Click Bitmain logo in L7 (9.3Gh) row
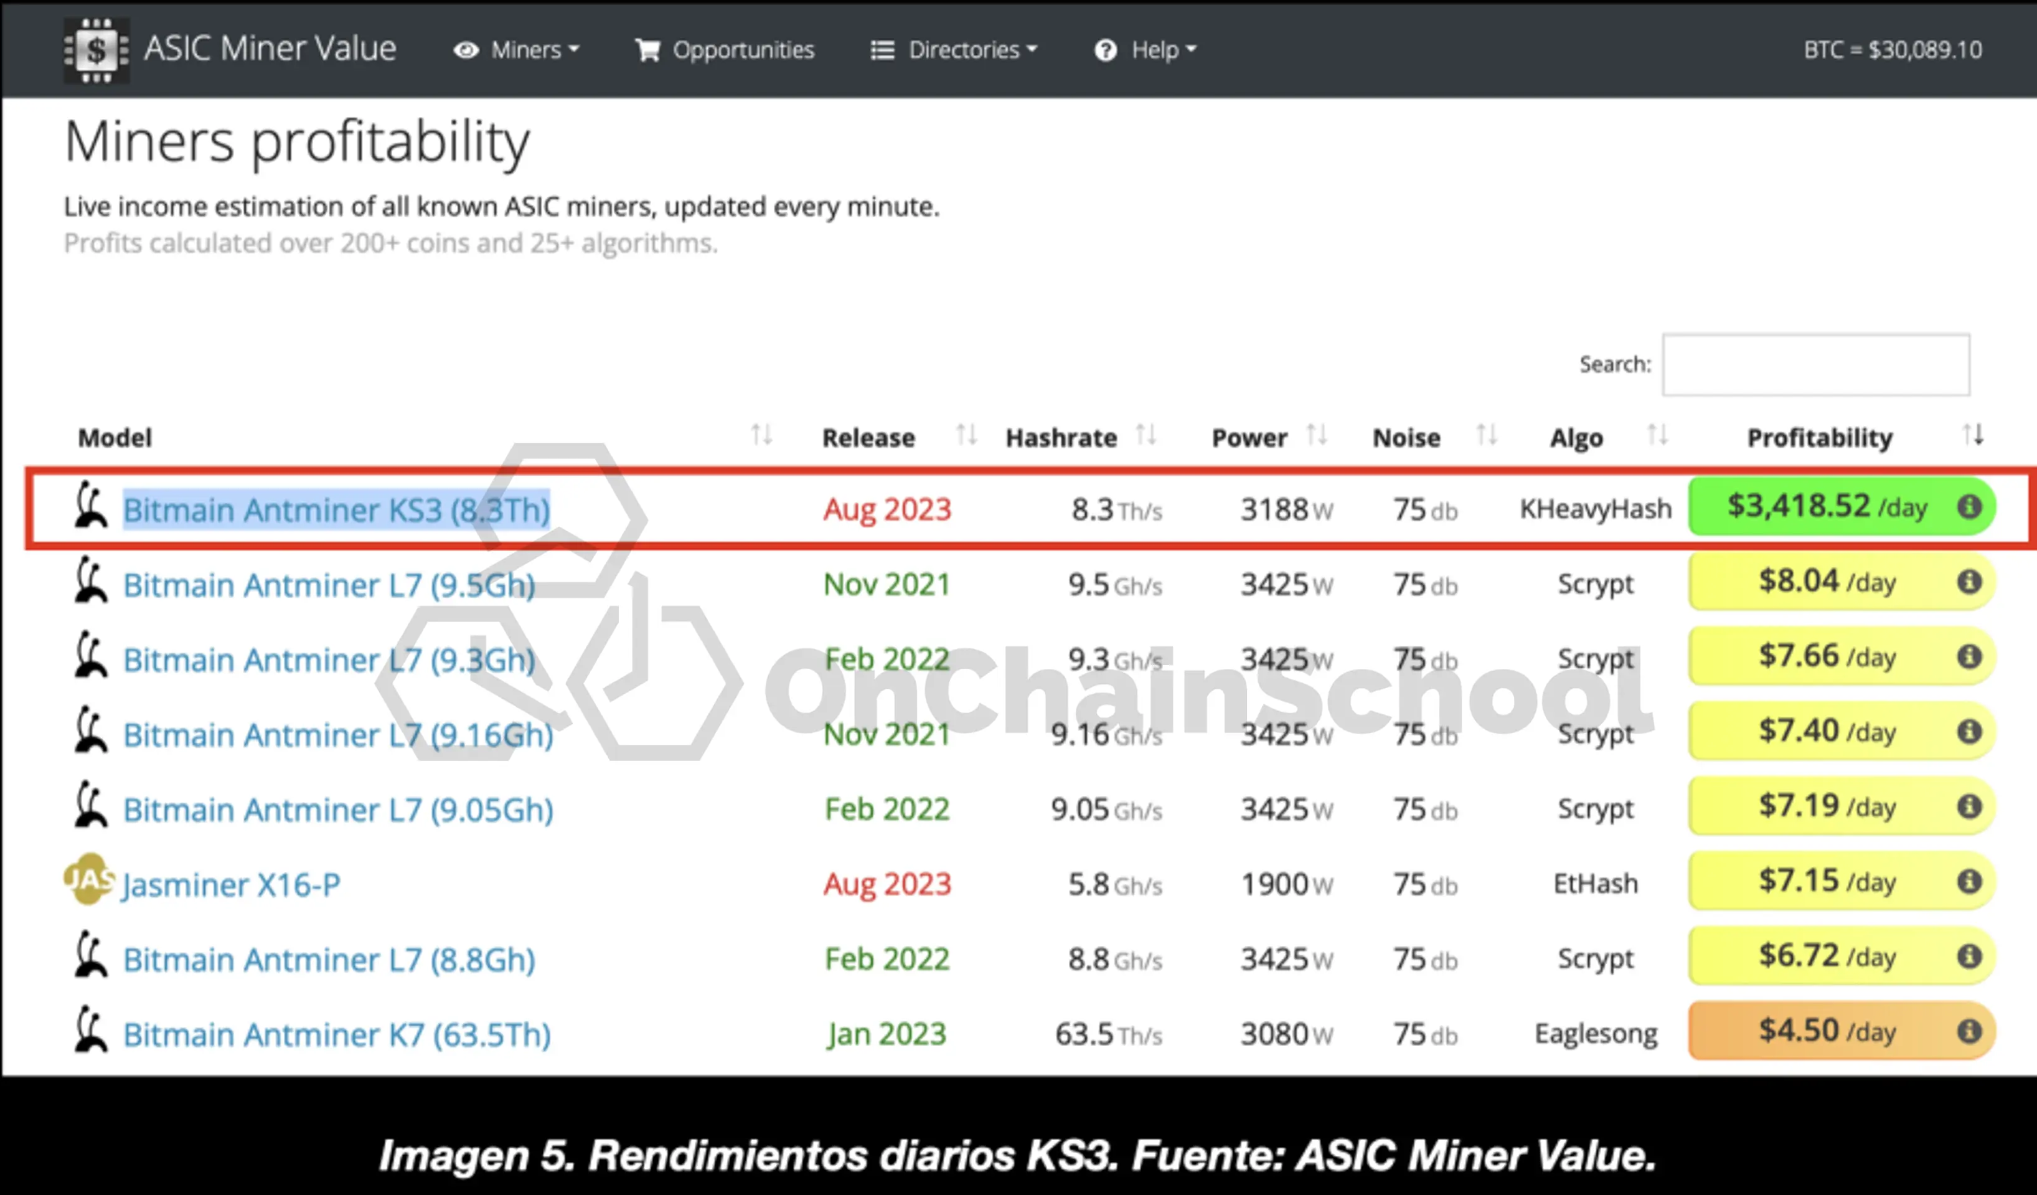The width and height of the screenshot is (2037, 1195). (x=90, y=654)
